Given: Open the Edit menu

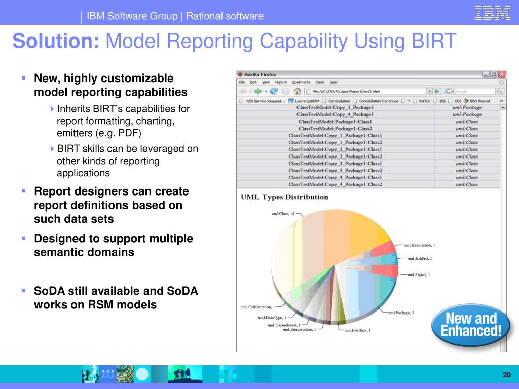Looking at the screenshot, I should pyautogui.click(x=253, y=82).
